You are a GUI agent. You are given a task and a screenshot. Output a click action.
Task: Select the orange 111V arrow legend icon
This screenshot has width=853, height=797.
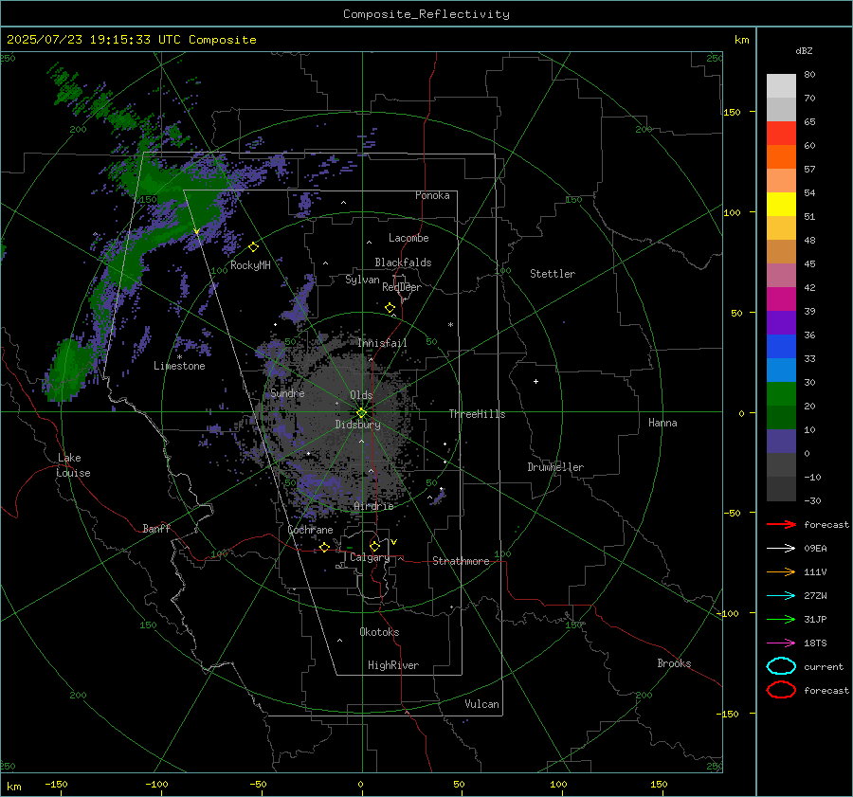[x=781, y=571]
